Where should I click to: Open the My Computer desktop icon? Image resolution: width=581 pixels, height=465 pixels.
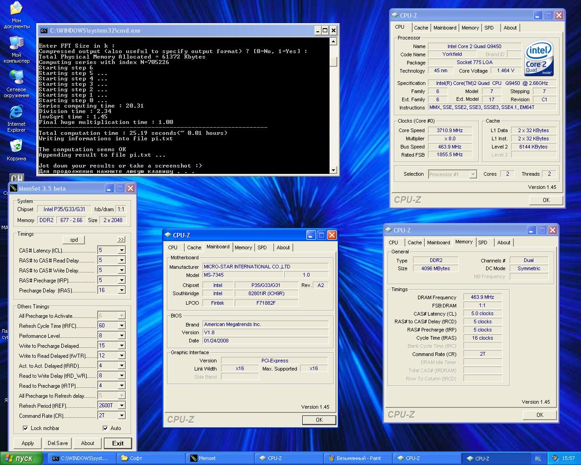(x=16, y=49)
